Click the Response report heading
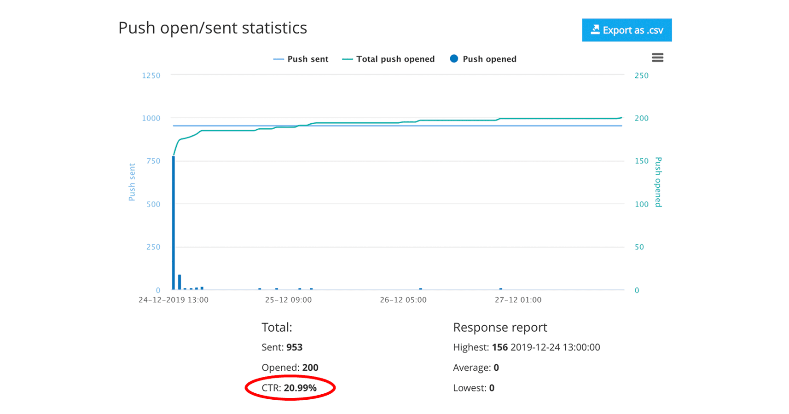Viewport: 789px width, 414px height. click(500, 327)
